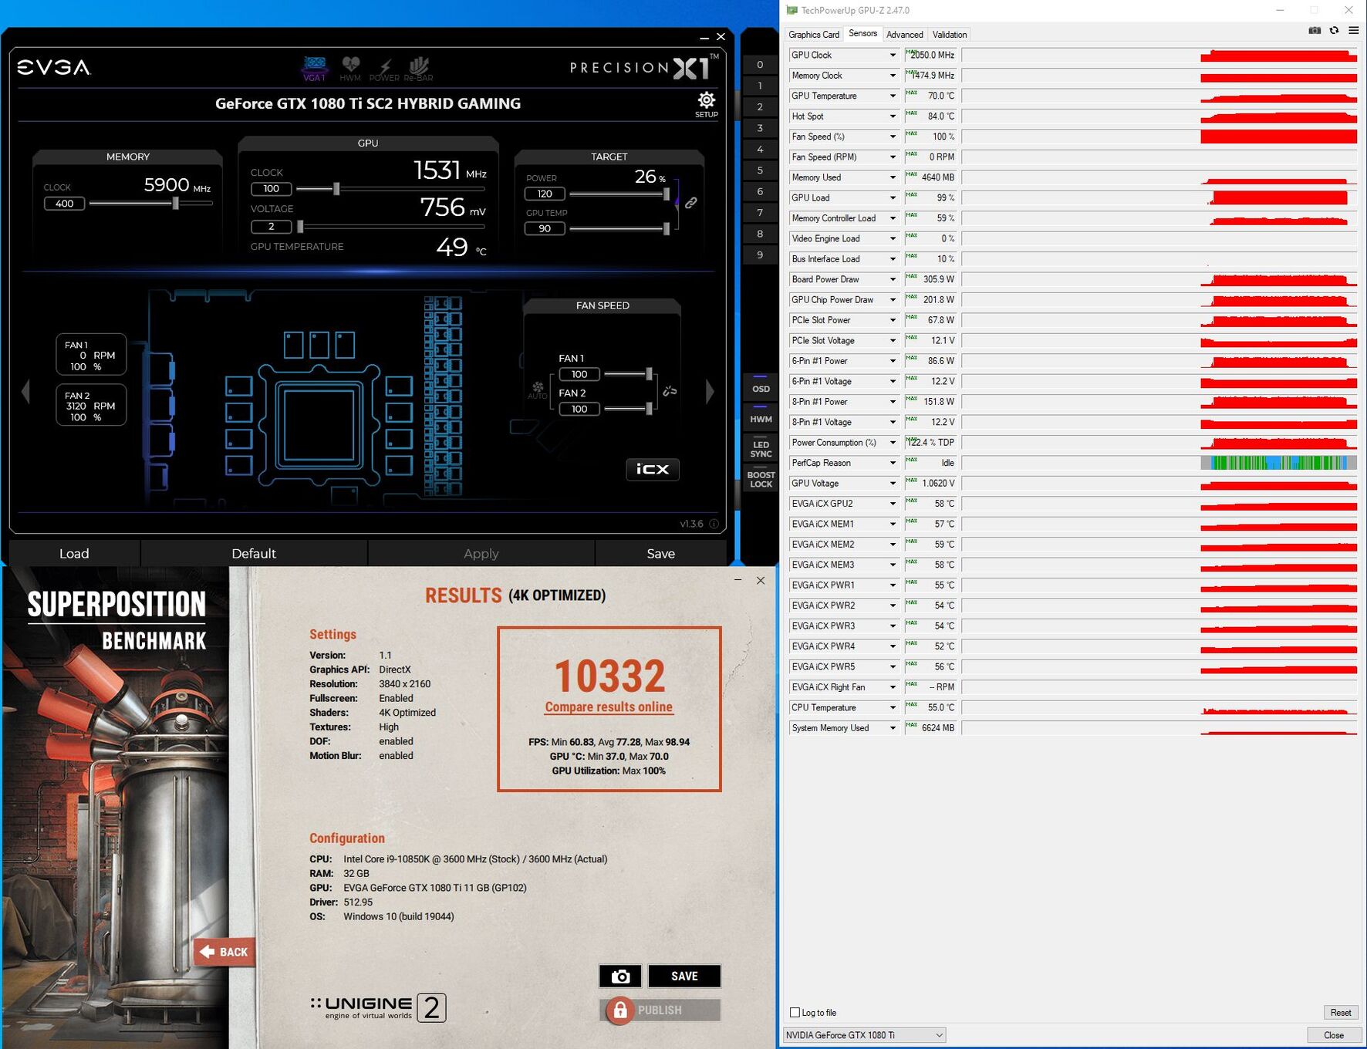The height and width of the screenshot is (1049, 1367).
Task: Toggle the power and temp target link icon
Action: point(691,203)
